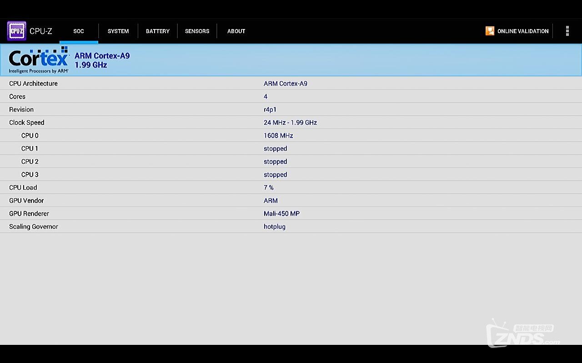The height and width of the screenshot is (363, 582).
Task: Select the CPU 0 row label
Action: click(30, 136)
